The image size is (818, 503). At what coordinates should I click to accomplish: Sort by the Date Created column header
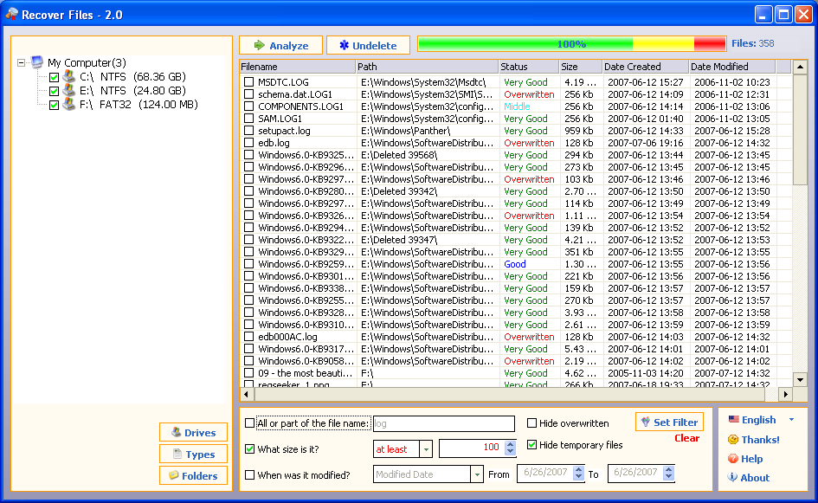(645, 67)
